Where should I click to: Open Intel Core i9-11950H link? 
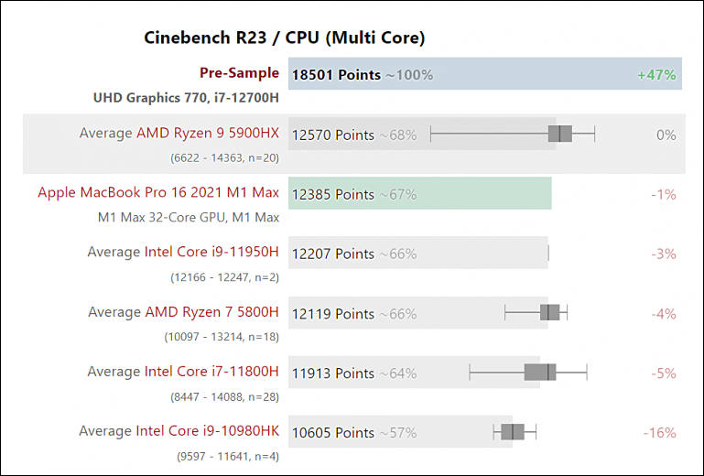(211, 252)
